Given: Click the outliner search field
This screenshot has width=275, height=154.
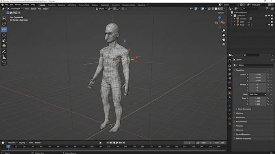Looking at the screenshot, I should point(250,9).
